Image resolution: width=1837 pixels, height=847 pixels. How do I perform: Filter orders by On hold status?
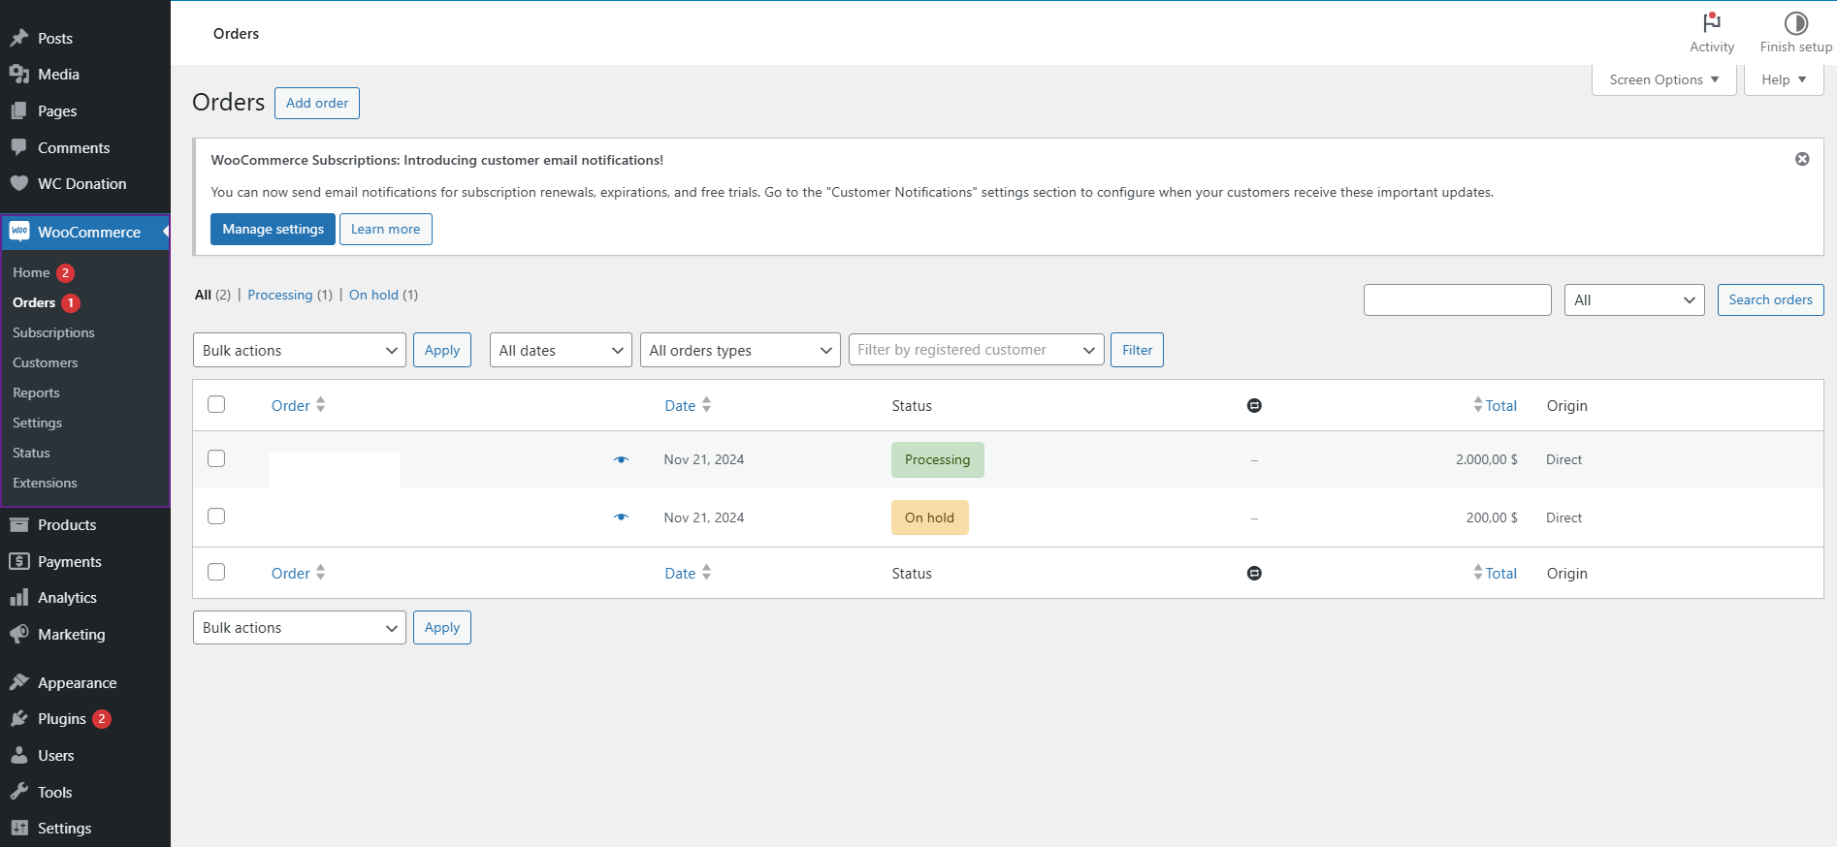click(x=373, y=295)
